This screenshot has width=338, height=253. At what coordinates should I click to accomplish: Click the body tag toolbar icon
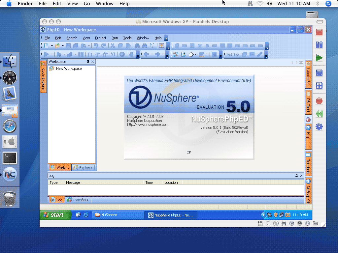(x=237, y=54)
